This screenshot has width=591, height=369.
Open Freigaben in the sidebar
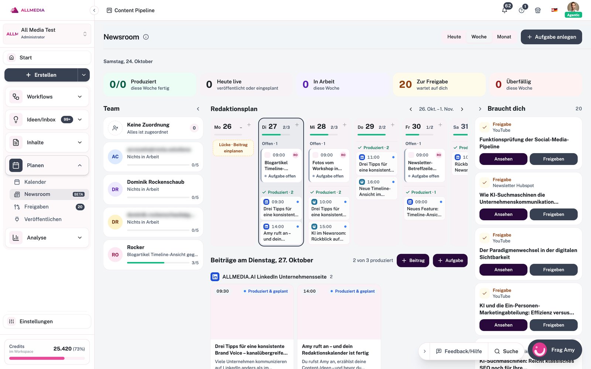point(49,207)
